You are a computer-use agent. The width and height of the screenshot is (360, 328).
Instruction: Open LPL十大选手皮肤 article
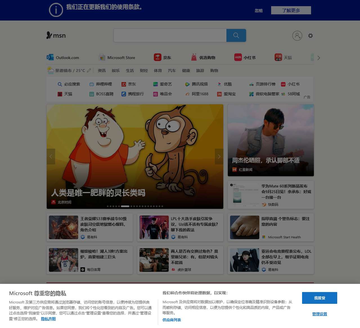pos(180,227)
